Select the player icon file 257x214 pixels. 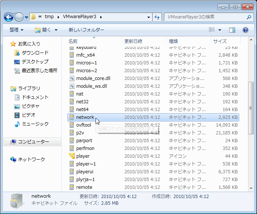pos(72,156)
